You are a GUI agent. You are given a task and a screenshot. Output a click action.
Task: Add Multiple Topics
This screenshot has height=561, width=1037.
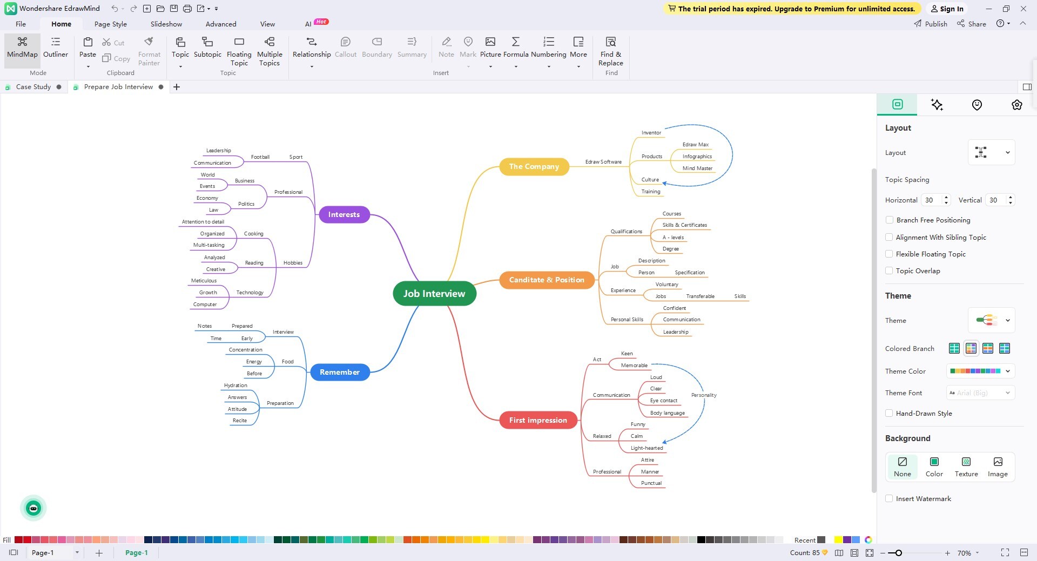coord(270,51)
